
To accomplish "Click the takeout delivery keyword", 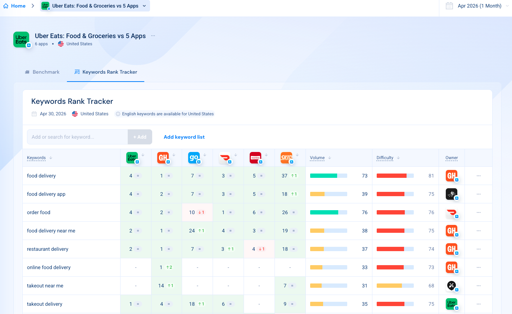I will [45, 304].
